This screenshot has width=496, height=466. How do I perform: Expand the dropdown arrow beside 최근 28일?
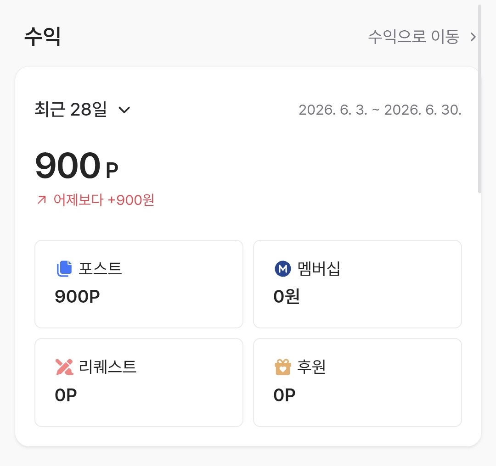click(x=124, y=110)
